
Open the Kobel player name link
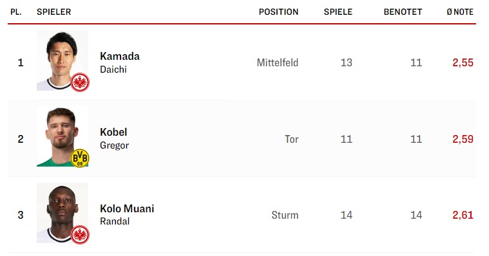pyautogui.click(x=113, y=132)
